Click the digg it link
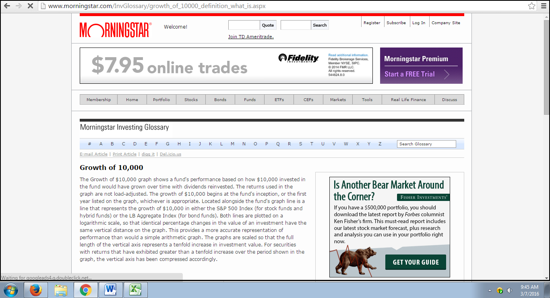This screenshot has height=298, width=550. click(148, 154)
